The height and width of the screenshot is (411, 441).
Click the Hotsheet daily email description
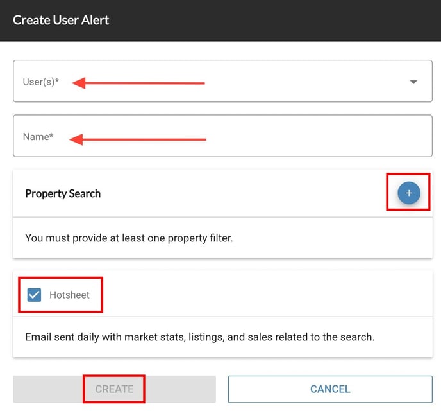click(199, 337)
